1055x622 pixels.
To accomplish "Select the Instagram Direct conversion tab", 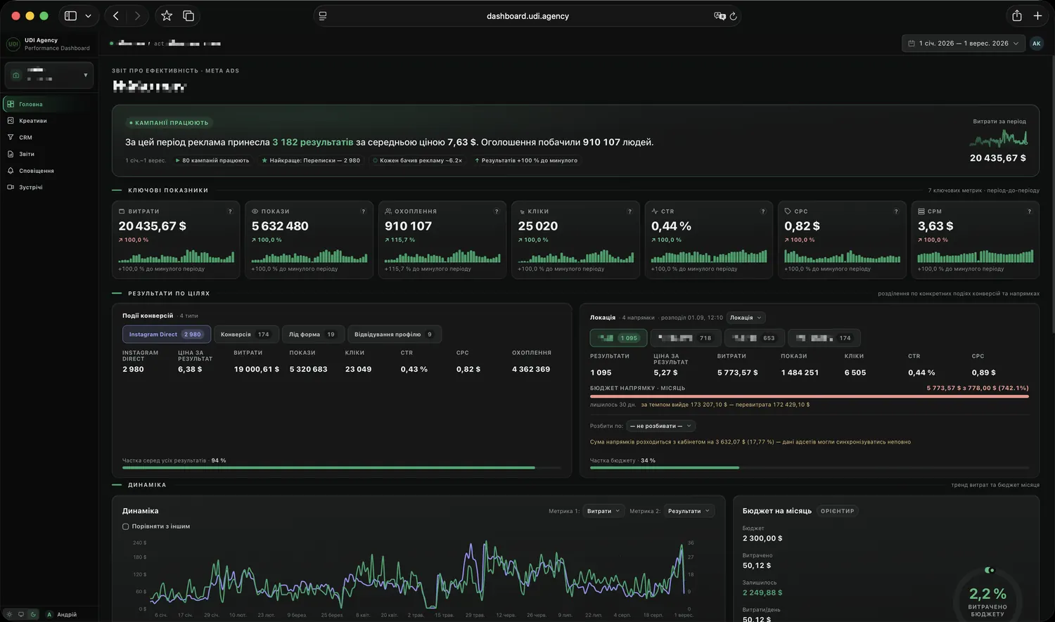I will 167,335.
